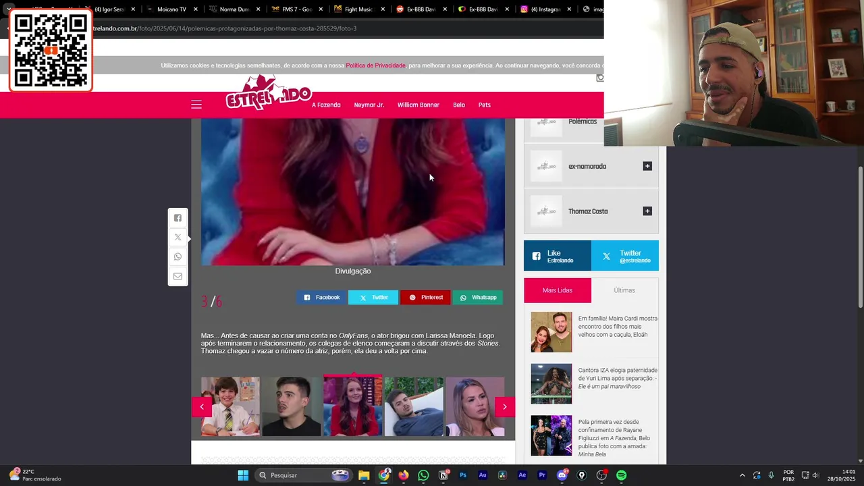Select the dark-haired man thumbnail
This screenshot has width=864, height=486.
(x=292, y=406)
